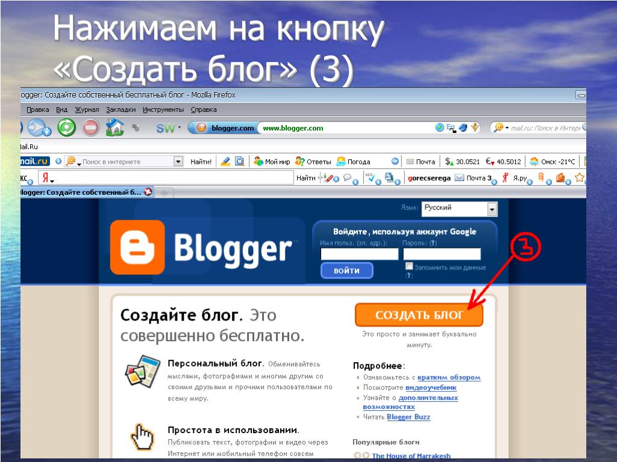Open the Blogger Buzz link

[409, 417]
